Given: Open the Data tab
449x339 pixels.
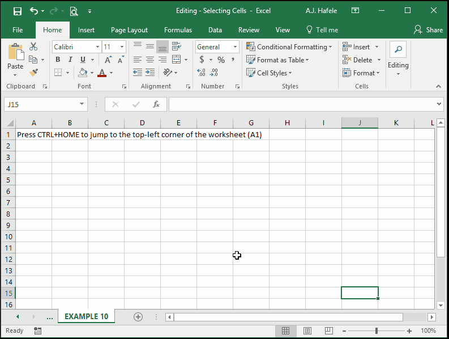Looking at the screenshot, I should point(215,30).
